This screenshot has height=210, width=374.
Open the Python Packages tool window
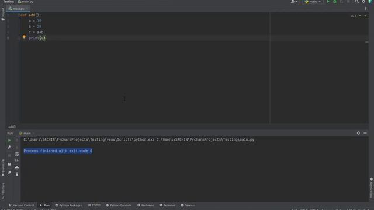68,205
